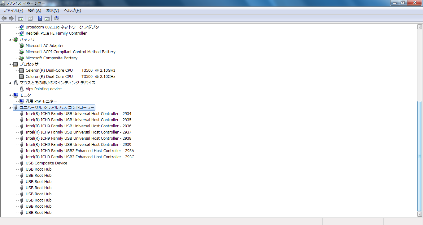Open the ファイル(F) menu
Image resolution: width=423 pixels, height=225 pixels.
click(x=13, y=11)
